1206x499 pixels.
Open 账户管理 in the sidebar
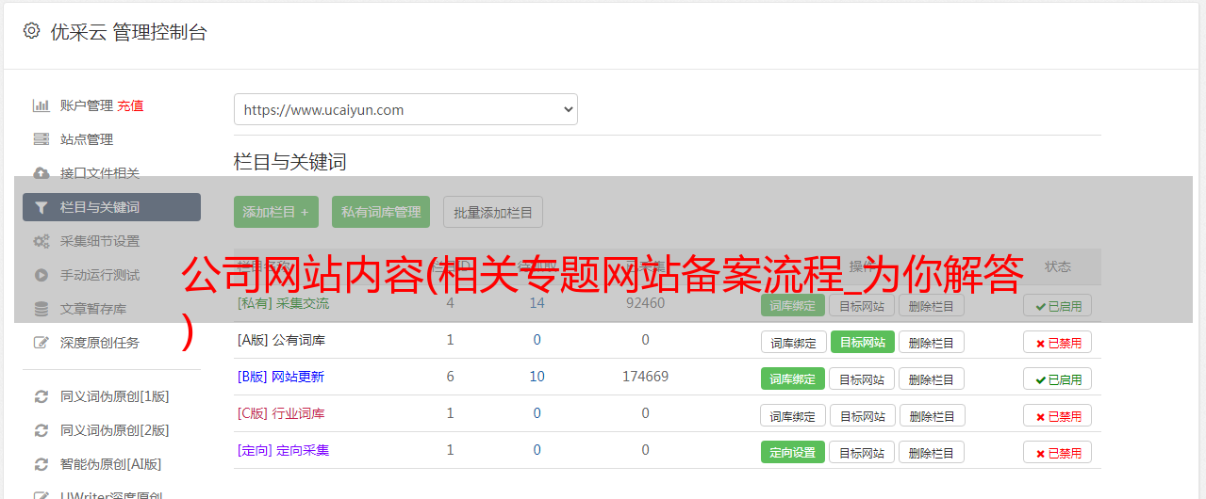(x=87, y=105)
